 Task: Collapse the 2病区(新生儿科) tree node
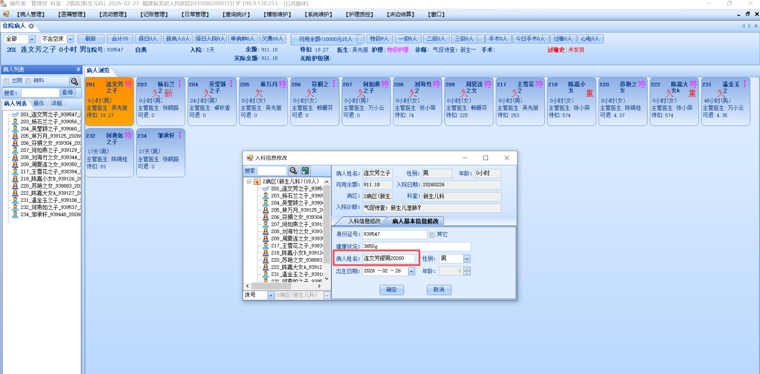pyautogui.click(x=249, y=181)
